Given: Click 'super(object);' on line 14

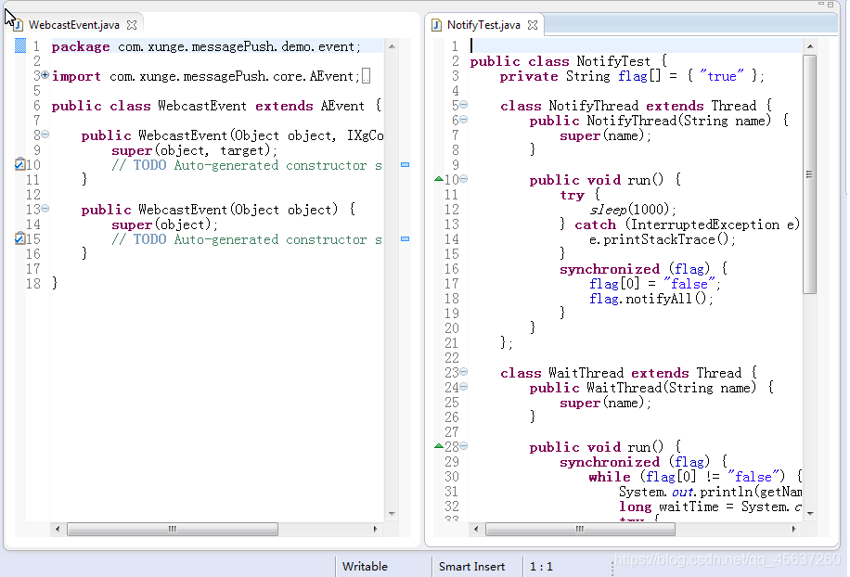Looking at the screenshot, I should point(165,224).
